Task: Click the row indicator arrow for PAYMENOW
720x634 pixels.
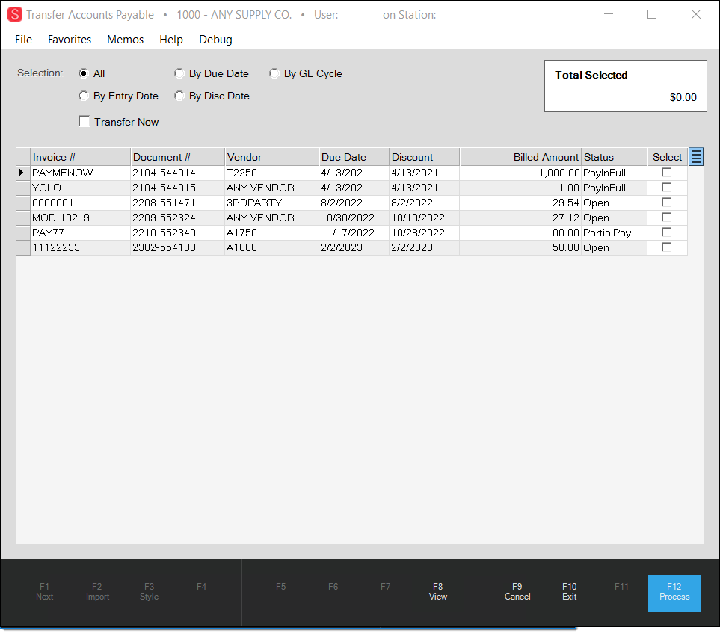Action: pyautogui.click(x=22, y=173)
